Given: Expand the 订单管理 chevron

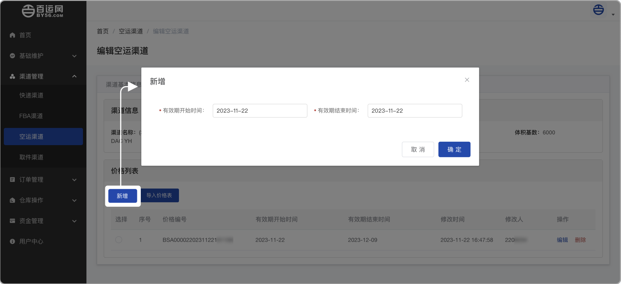Looking at the screenshot, I should 74,180.
